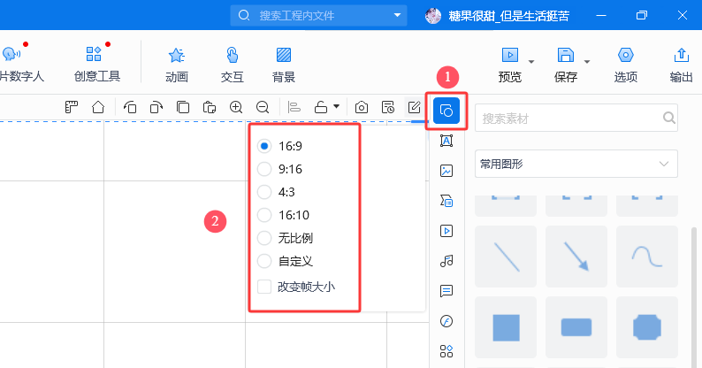Viewport: 702px width, 368px height.
Task: Click the home icon in toolbar
Action: pos(98,107)
